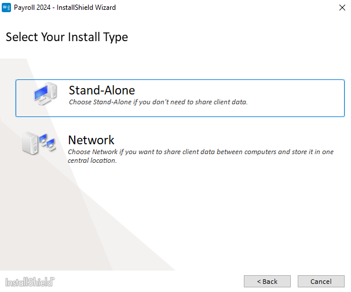Choose the Network install type title
This screenshot has height=292, width=351.
click(x=92, y=140)
